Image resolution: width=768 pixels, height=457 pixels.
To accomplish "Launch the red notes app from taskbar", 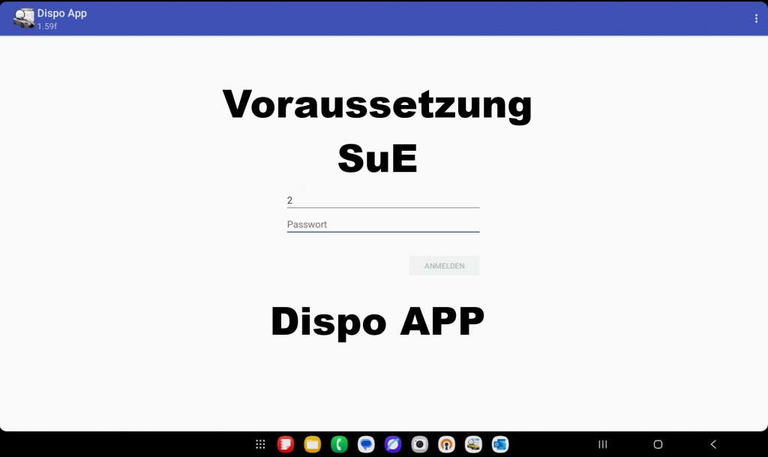I will [x=285, y=444].
